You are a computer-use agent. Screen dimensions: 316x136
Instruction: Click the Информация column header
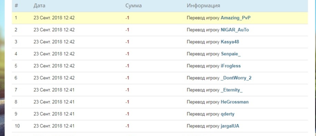point(203,5)
